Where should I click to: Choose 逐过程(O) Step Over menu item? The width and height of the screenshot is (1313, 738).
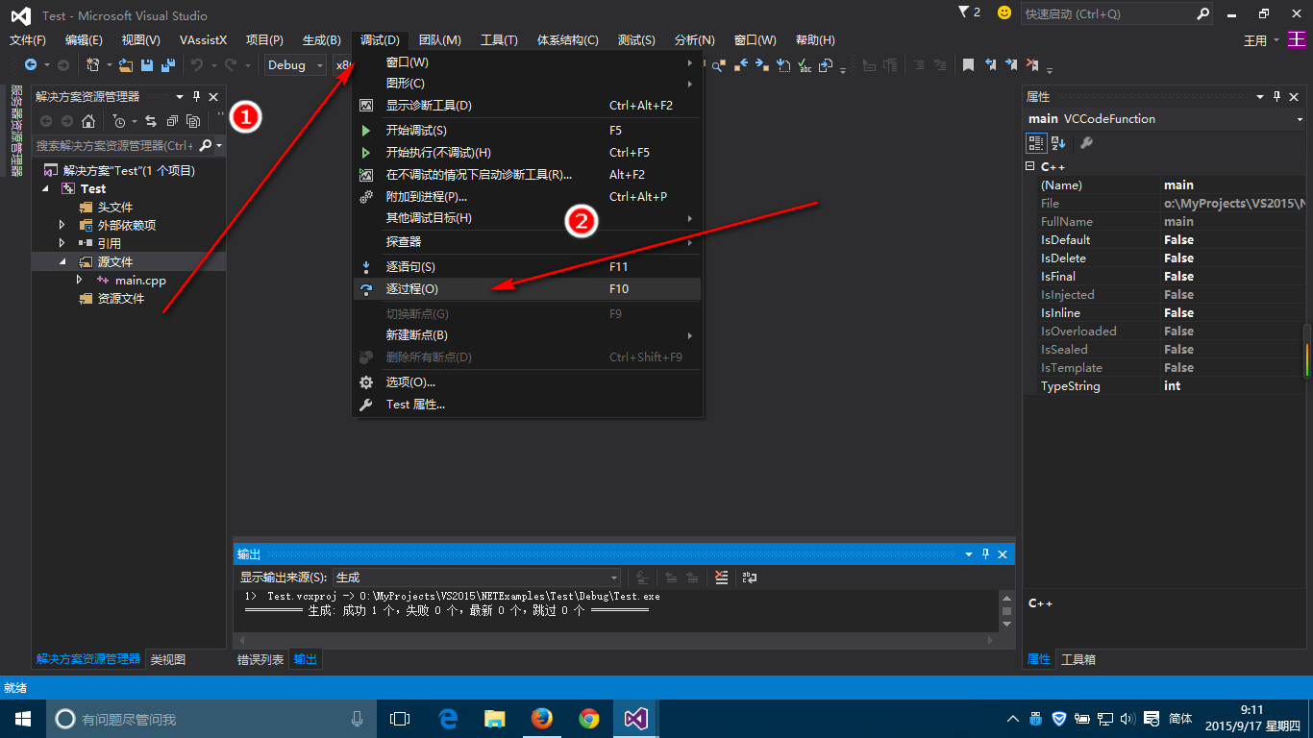click(529, 288)
